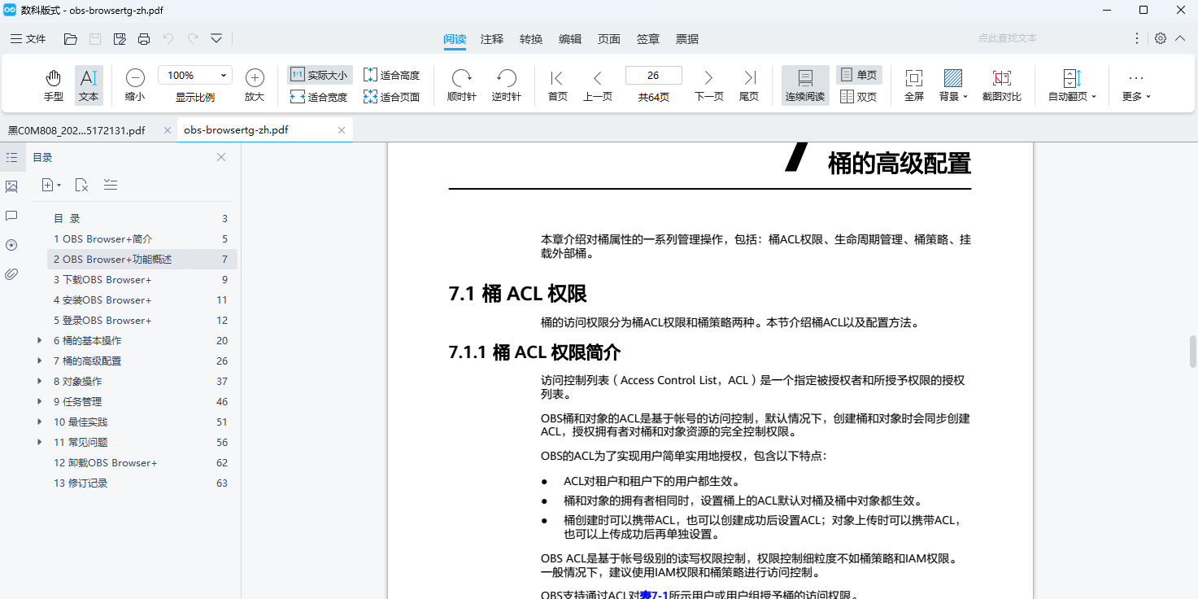Screen dimensions: 1198x599
Task: Jump to last page (尾页)
Action: (749, 85)
